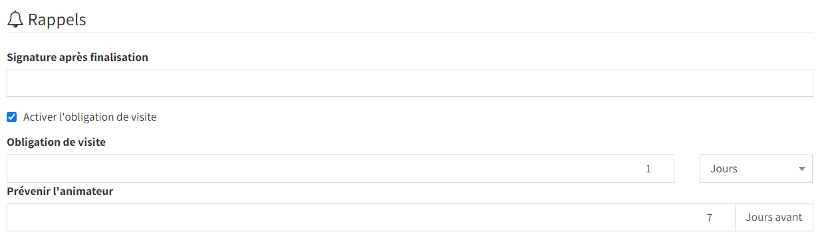Screen dimensions: 820x240
Task: Click the blue checkmark box
Action: 11,117
